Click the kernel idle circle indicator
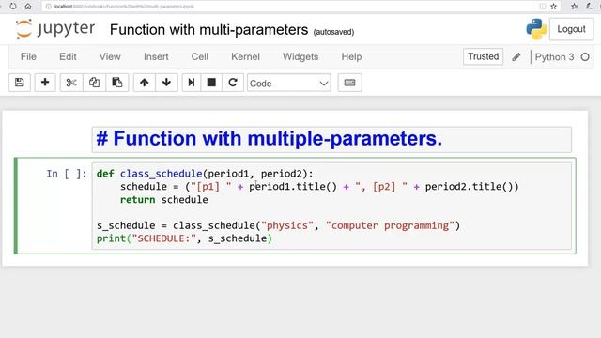 pos(585,57)
